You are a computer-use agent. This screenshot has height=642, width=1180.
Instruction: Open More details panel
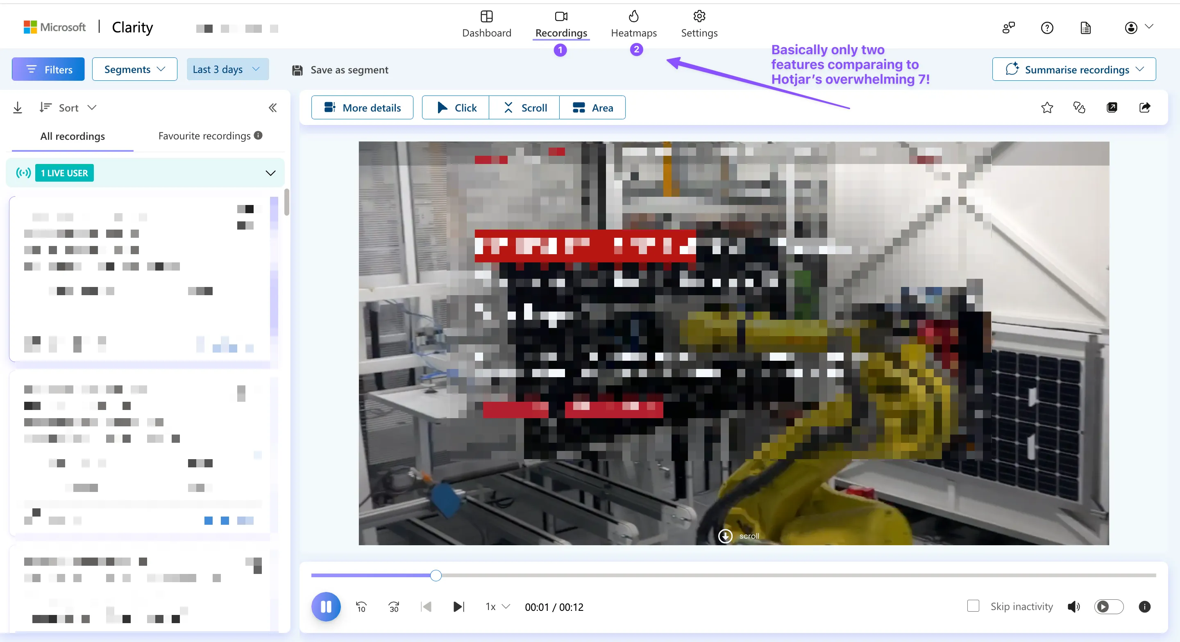coord(362,108)
